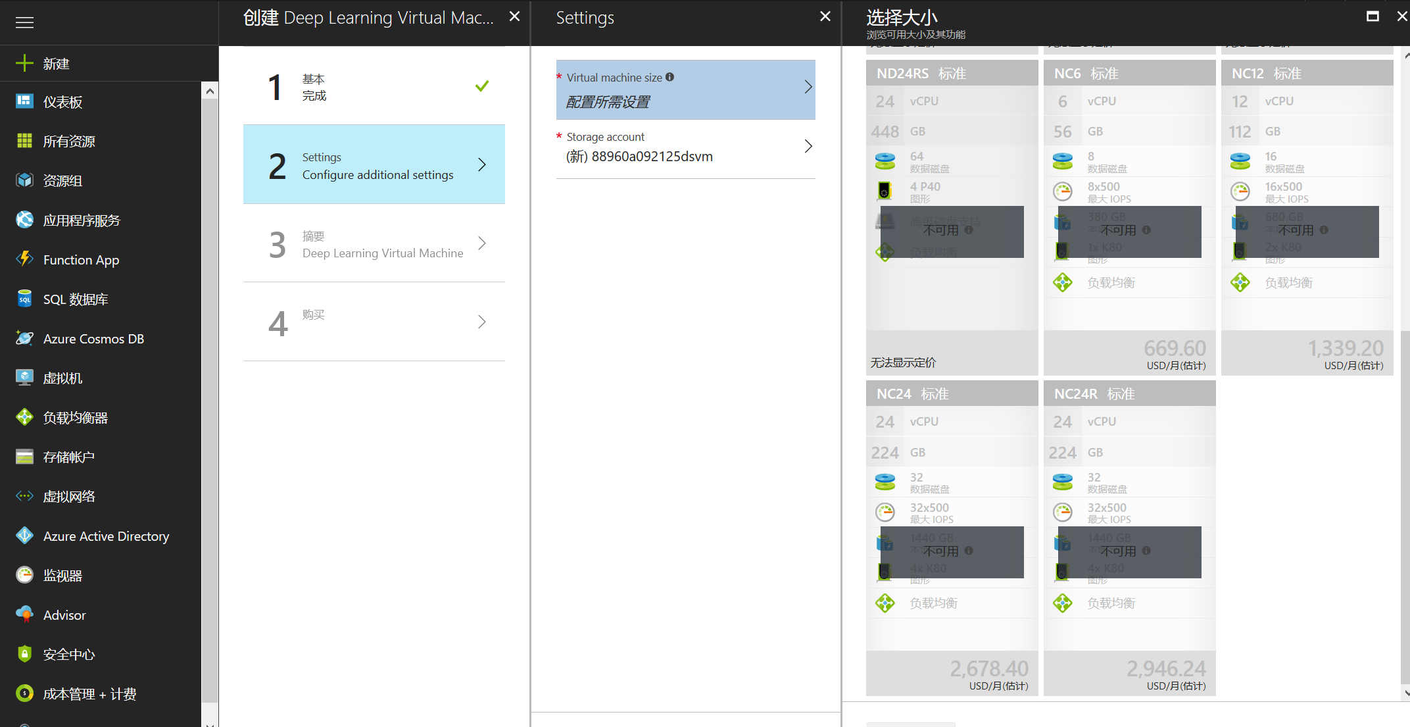Screen dimensions: 1410x727
Task: Expand the Storage account setting chevron
Action: pyautogui.click(x=808, y=146)
